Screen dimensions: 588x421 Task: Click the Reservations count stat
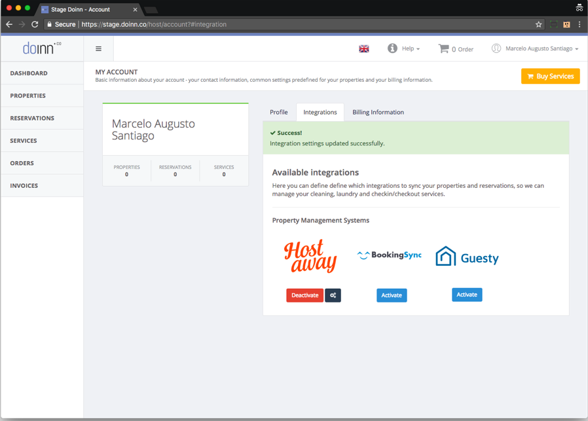175,171
